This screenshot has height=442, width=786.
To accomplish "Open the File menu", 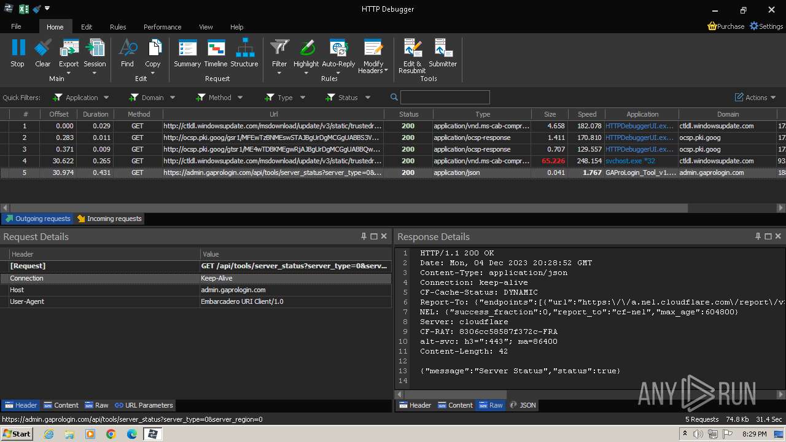I will 16,26.
